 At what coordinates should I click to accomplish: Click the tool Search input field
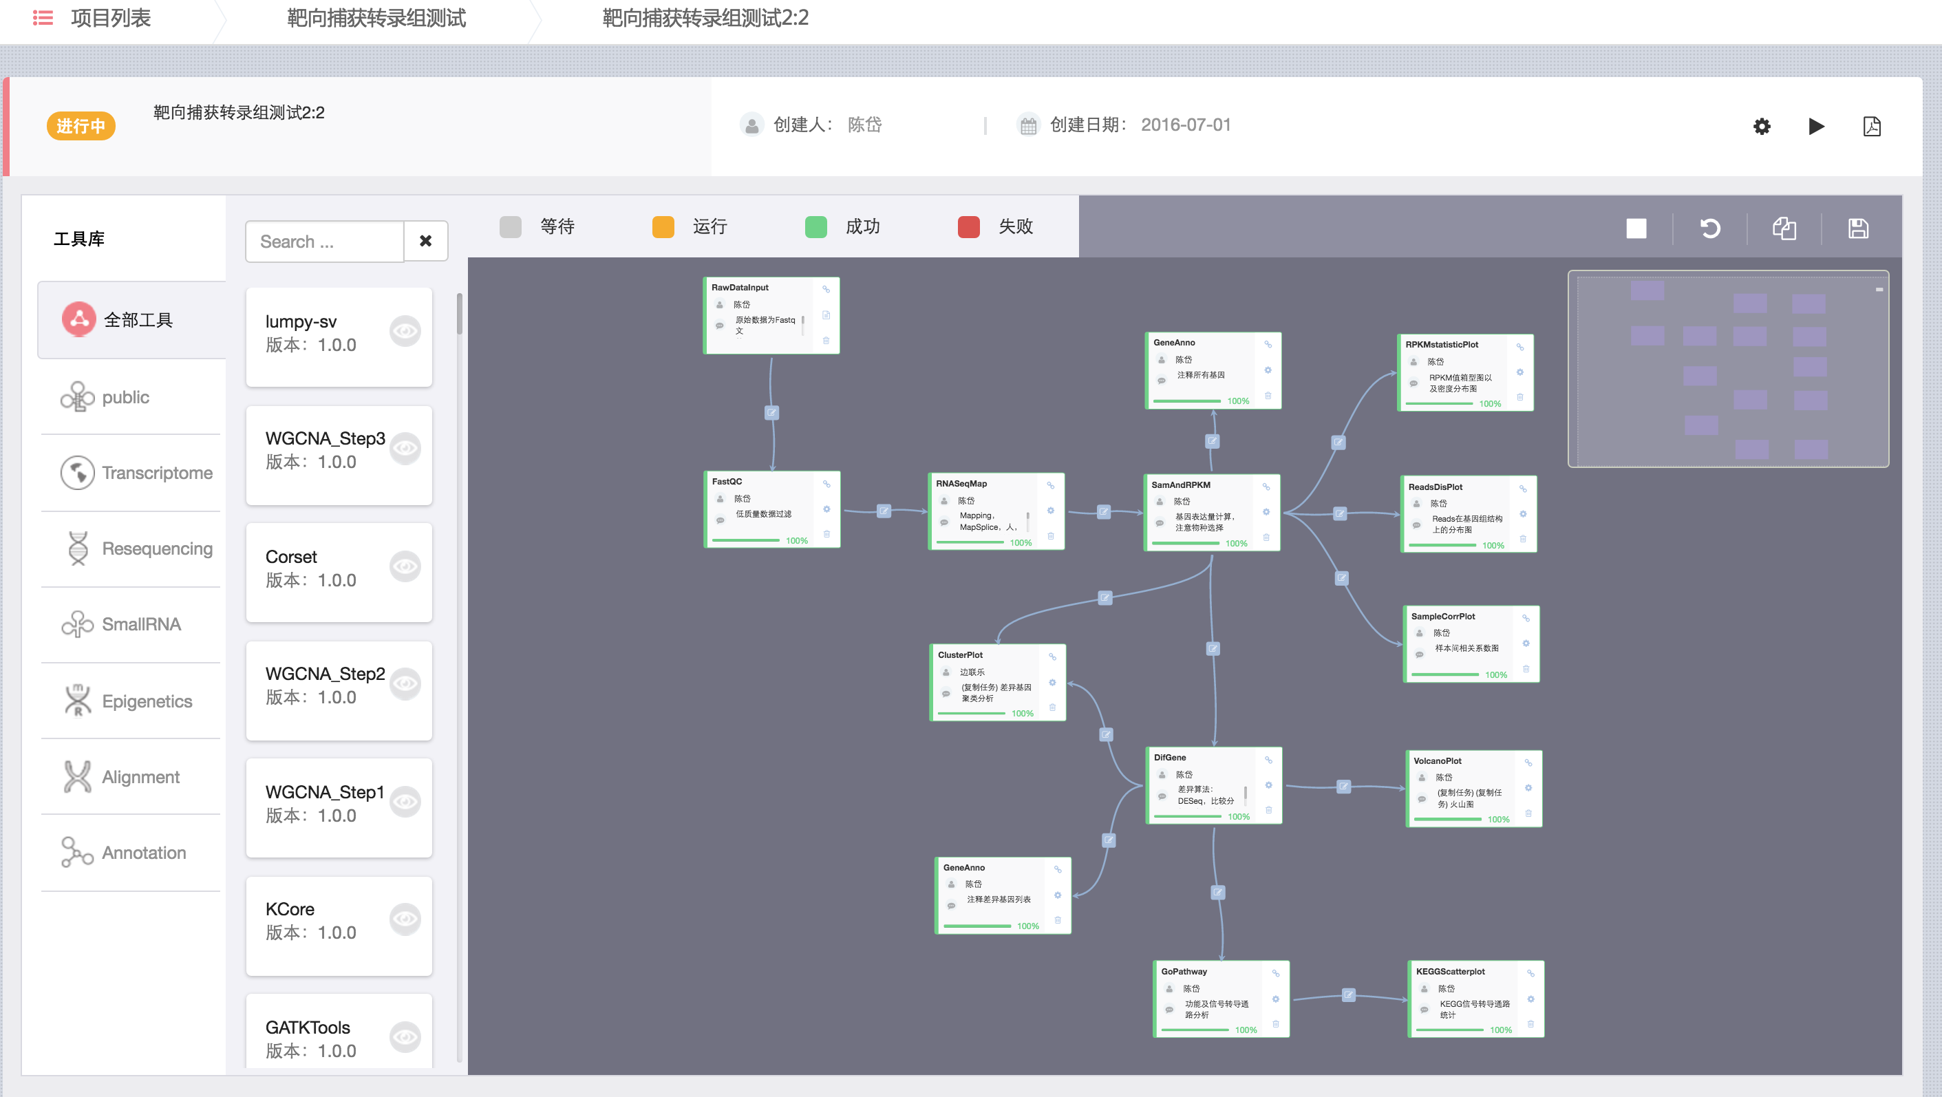point(324,242)
